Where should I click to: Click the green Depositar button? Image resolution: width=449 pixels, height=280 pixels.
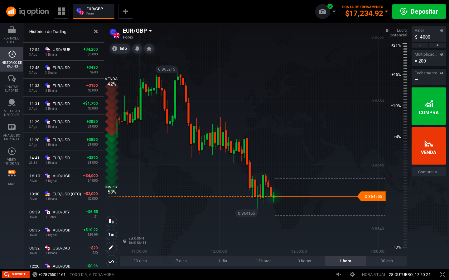click(x=419, y=12)
